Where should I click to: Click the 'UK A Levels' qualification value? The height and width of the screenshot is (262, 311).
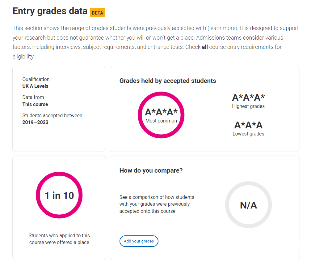(35, 86)
